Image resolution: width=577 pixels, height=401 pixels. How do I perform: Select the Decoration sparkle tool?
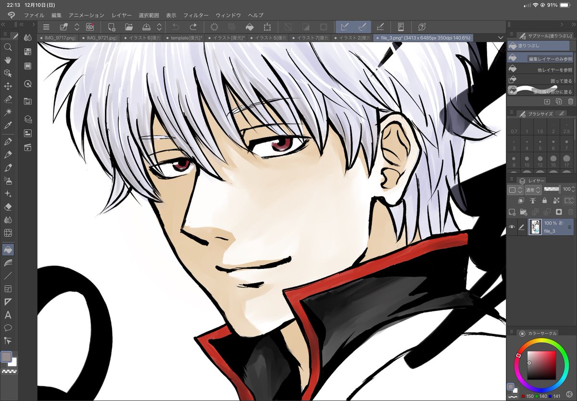click(8, 194)
